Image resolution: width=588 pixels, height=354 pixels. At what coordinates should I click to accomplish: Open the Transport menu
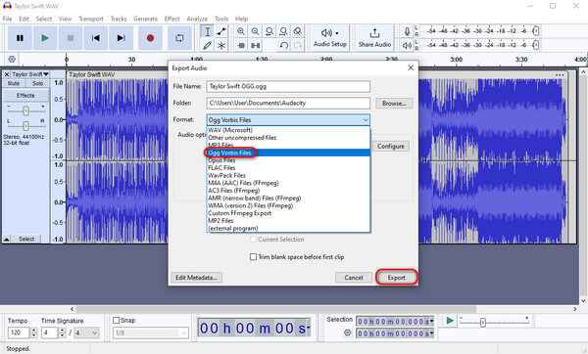click(91, 19)
